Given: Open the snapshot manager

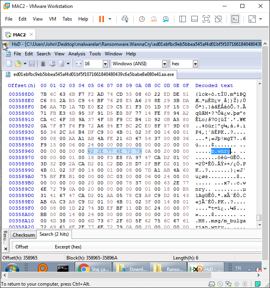Looking at the screenshot, I should click(x=166, y=19).
